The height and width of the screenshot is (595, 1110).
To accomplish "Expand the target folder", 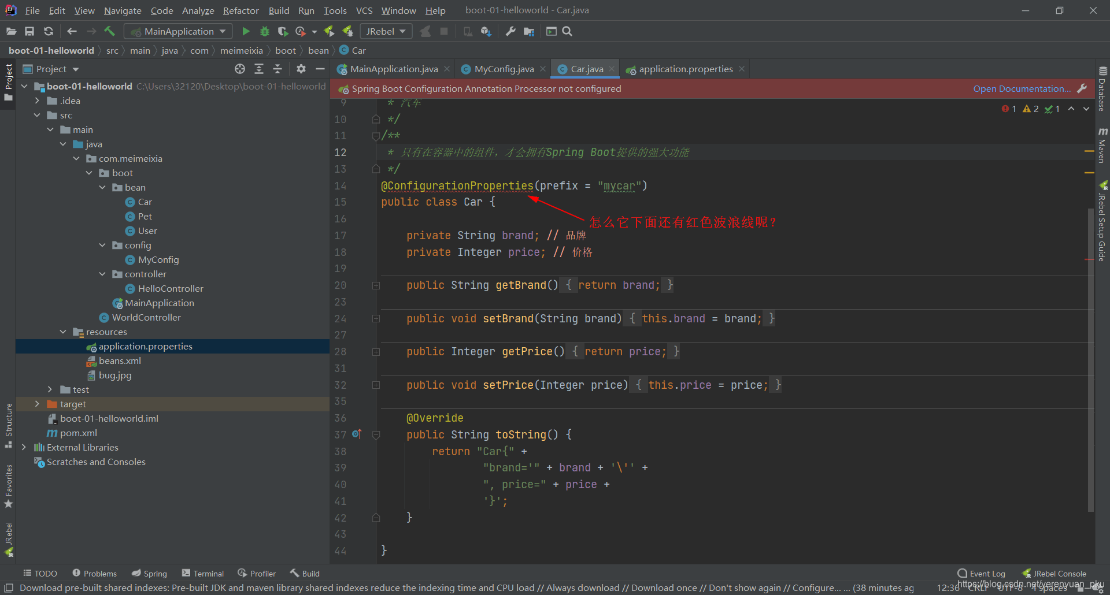I will click(x=37, y=404).
